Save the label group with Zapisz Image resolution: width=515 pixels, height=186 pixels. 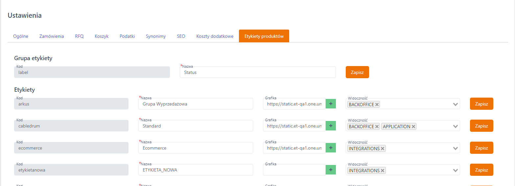click(x=357, y=72)
